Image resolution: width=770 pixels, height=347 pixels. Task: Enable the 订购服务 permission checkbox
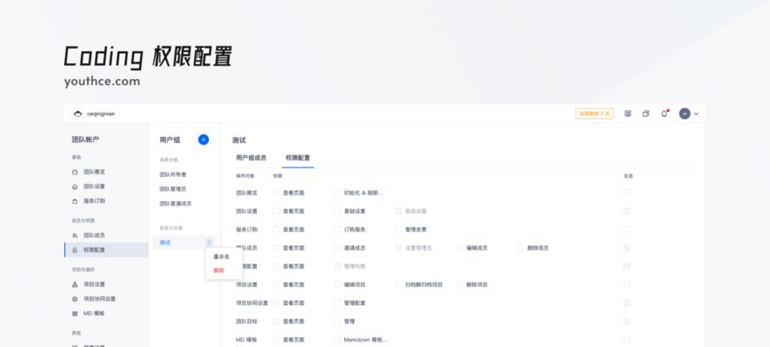(336, 230)
